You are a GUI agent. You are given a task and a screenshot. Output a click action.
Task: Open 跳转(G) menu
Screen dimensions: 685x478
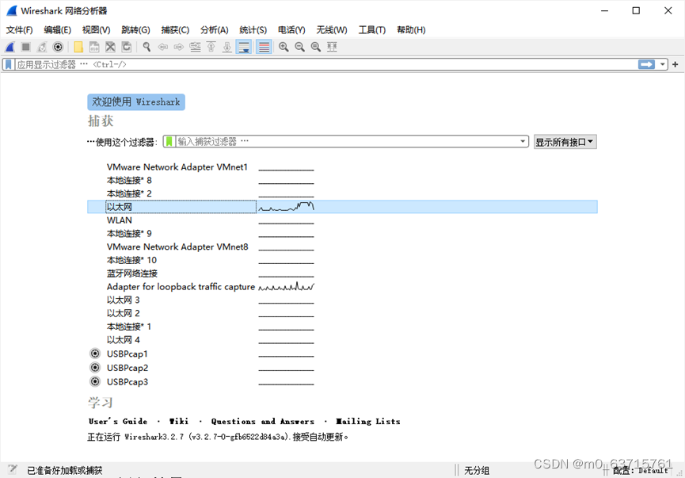coord(135,30)
